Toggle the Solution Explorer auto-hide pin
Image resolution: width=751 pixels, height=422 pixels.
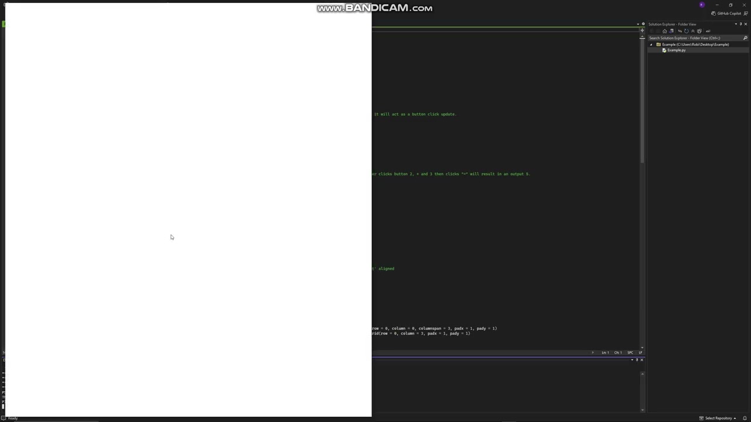click(x=740, y=24)
